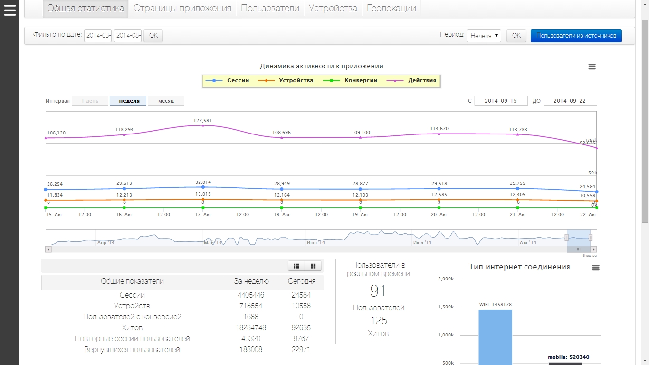Click OK button next to date filter
Image resolution: width=649 pixels, height=365 pixels.
(153, 36)
